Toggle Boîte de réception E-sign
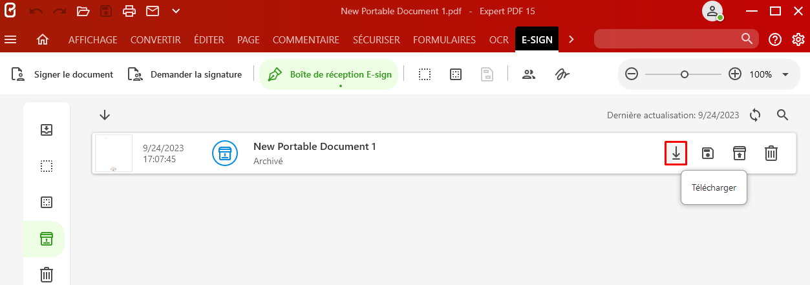Viewport: 810px width, 285px height. click(x=329, y=74)
